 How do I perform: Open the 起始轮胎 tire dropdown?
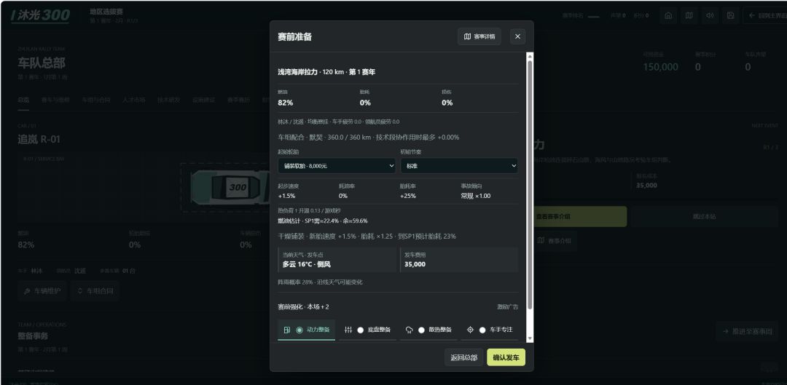(x=337, y=166)
